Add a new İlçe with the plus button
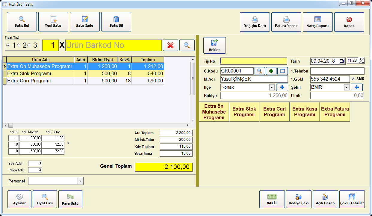372x216 pixels. [282, 87]
